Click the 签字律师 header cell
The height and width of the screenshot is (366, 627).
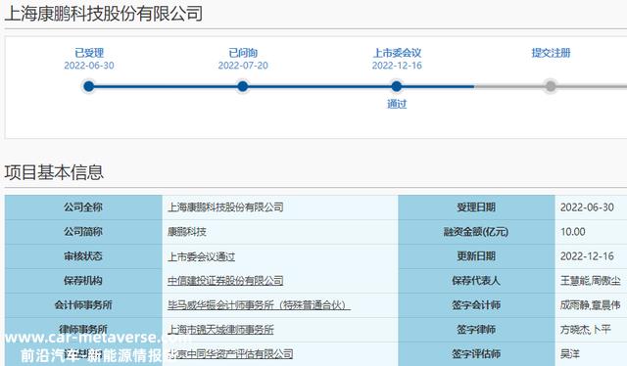[x=476, y=330]
